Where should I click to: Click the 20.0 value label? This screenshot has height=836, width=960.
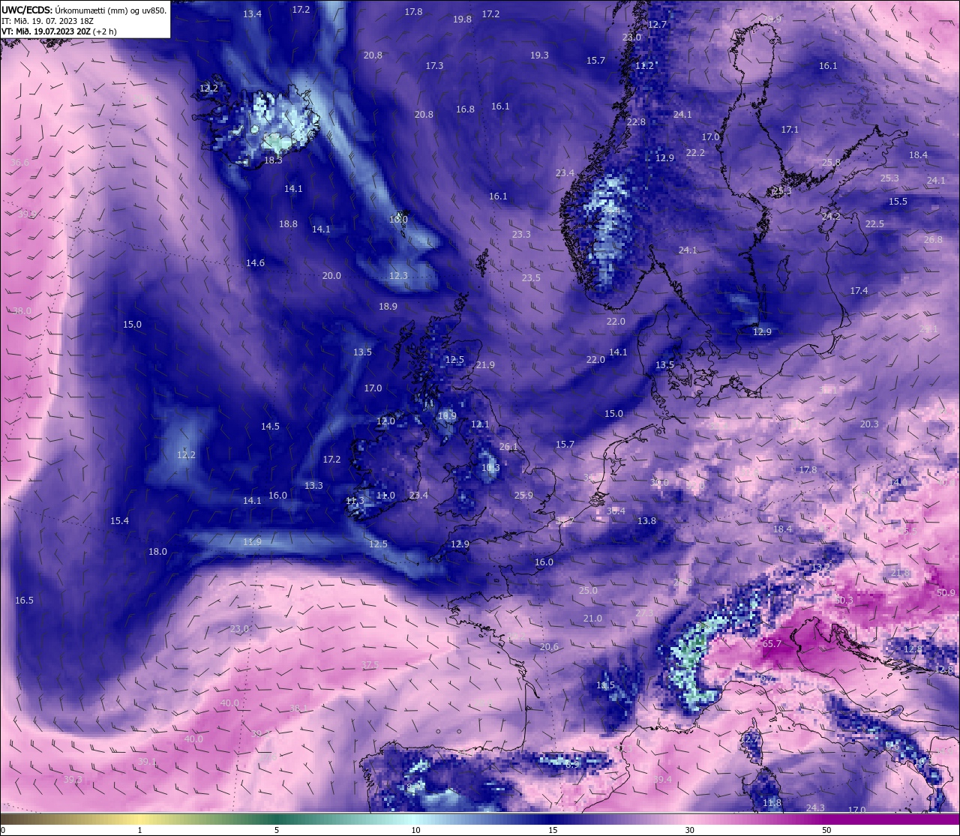coord(331,276)
